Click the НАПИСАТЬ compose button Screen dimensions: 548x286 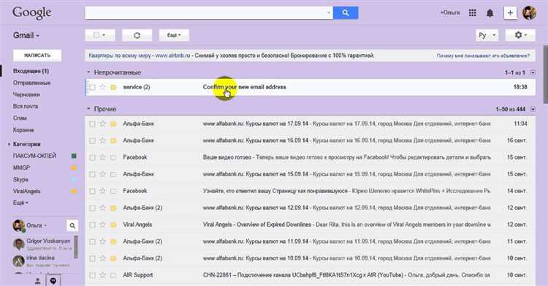tap(37, 56)
